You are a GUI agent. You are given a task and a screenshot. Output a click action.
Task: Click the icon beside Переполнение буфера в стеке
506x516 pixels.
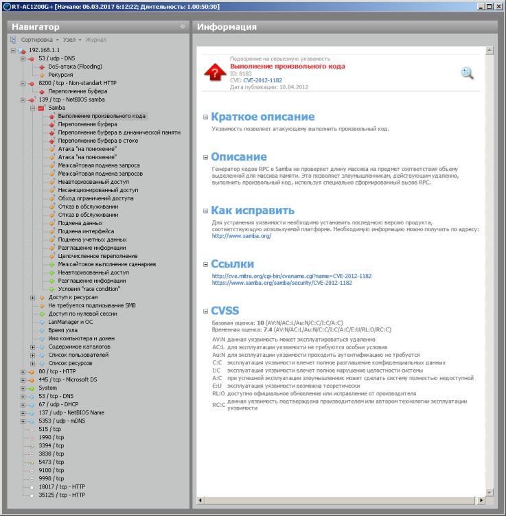click(51, 141)
